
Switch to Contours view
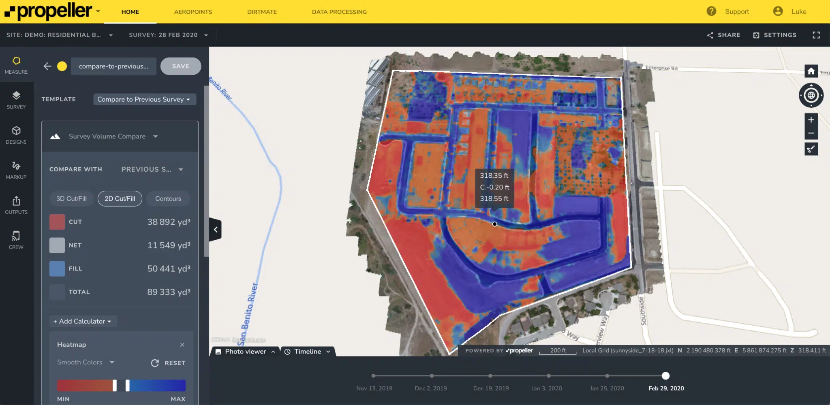click(168, 198)
